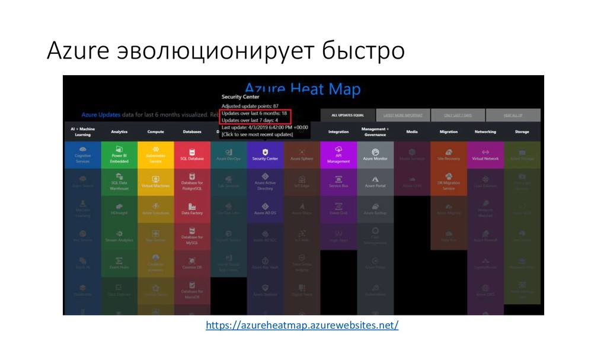Open the Azure Updates link
This screenshot has width=607, height=341.
(101, 115)
